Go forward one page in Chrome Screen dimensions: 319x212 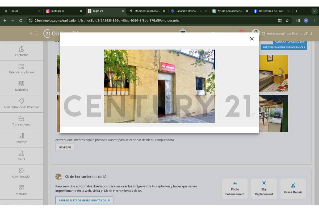[x=13, y=20]
